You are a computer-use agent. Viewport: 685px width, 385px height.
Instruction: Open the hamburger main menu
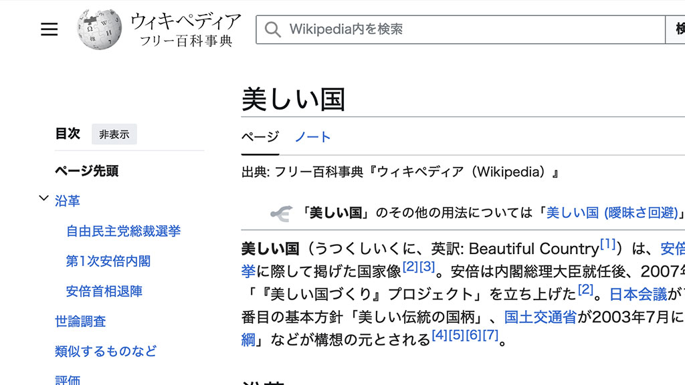coord(50,29)
